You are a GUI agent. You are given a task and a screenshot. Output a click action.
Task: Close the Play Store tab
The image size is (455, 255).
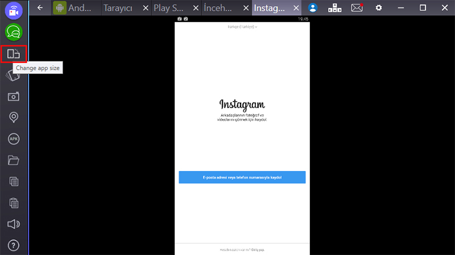tap(196, 8)
